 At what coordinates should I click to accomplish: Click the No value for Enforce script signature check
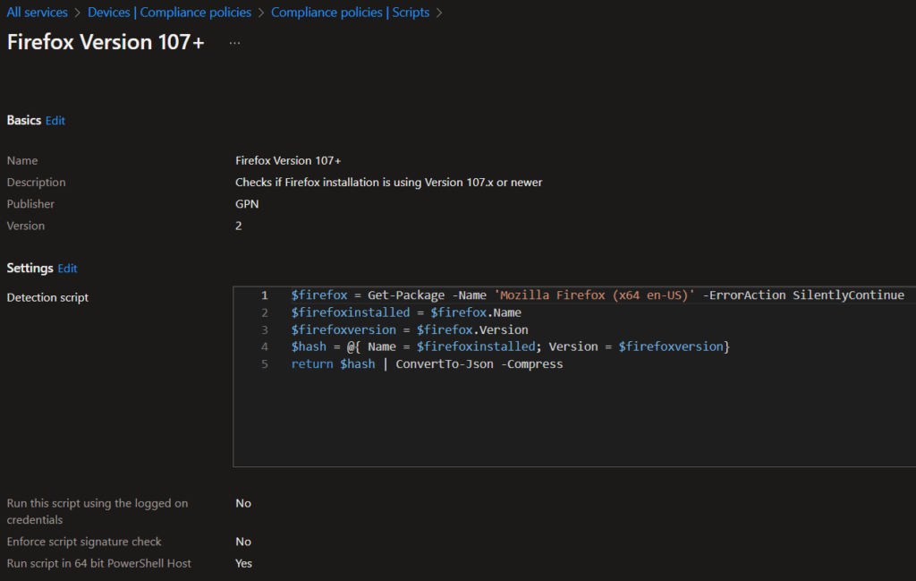point(243,542)
